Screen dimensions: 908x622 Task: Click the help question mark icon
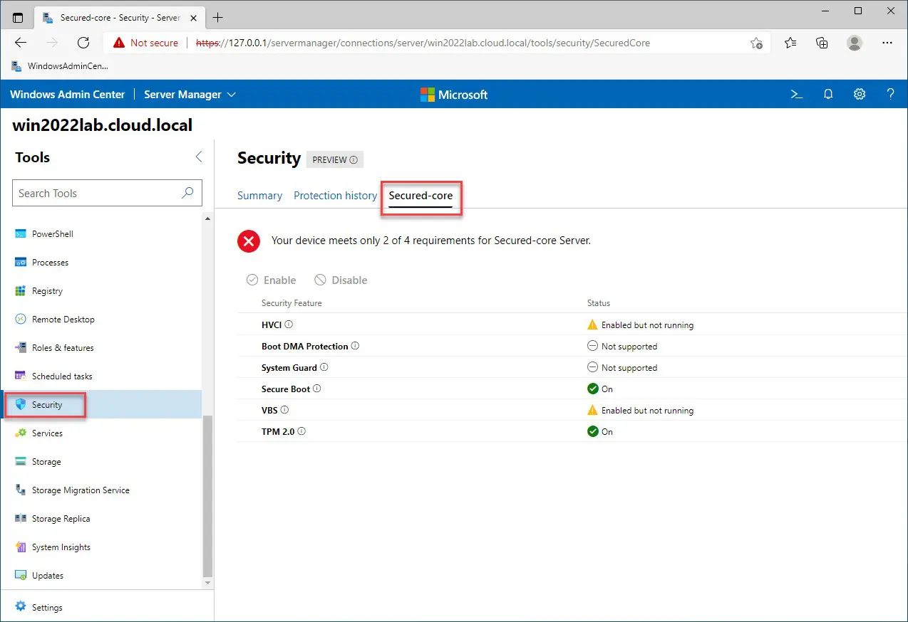(x=890, y=95)
